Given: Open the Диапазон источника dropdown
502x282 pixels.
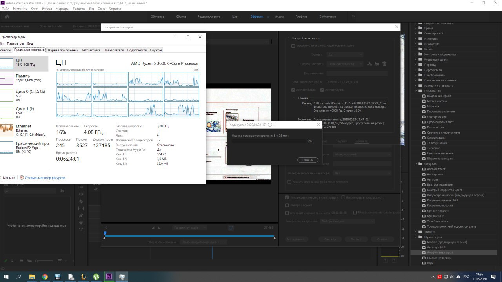Looking at the screenshot, I should [x=204, y=242].
